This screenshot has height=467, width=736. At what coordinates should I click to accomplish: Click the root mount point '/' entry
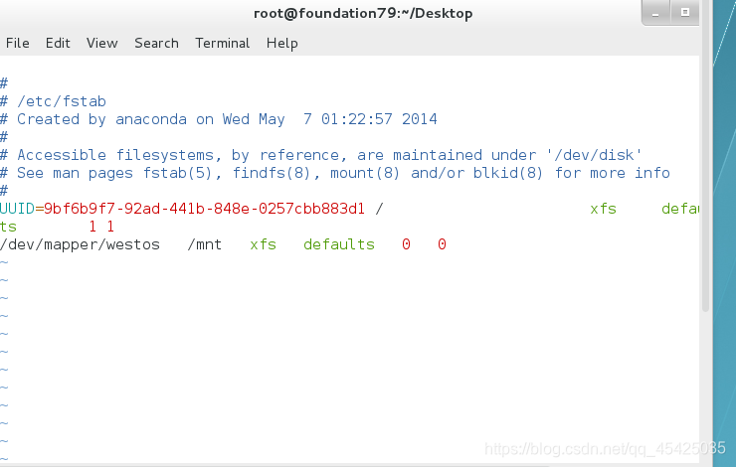click(379, 209)
